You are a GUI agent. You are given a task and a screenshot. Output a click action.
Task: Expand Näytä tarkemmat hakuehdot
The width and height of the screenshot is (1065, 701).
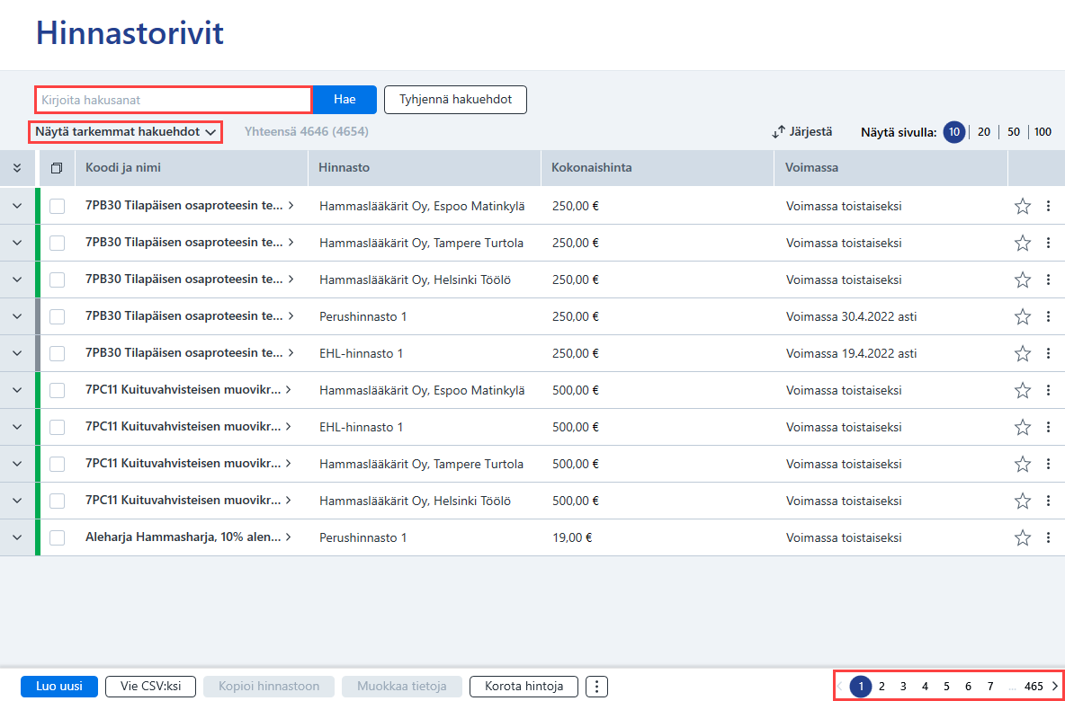point(126,131)
